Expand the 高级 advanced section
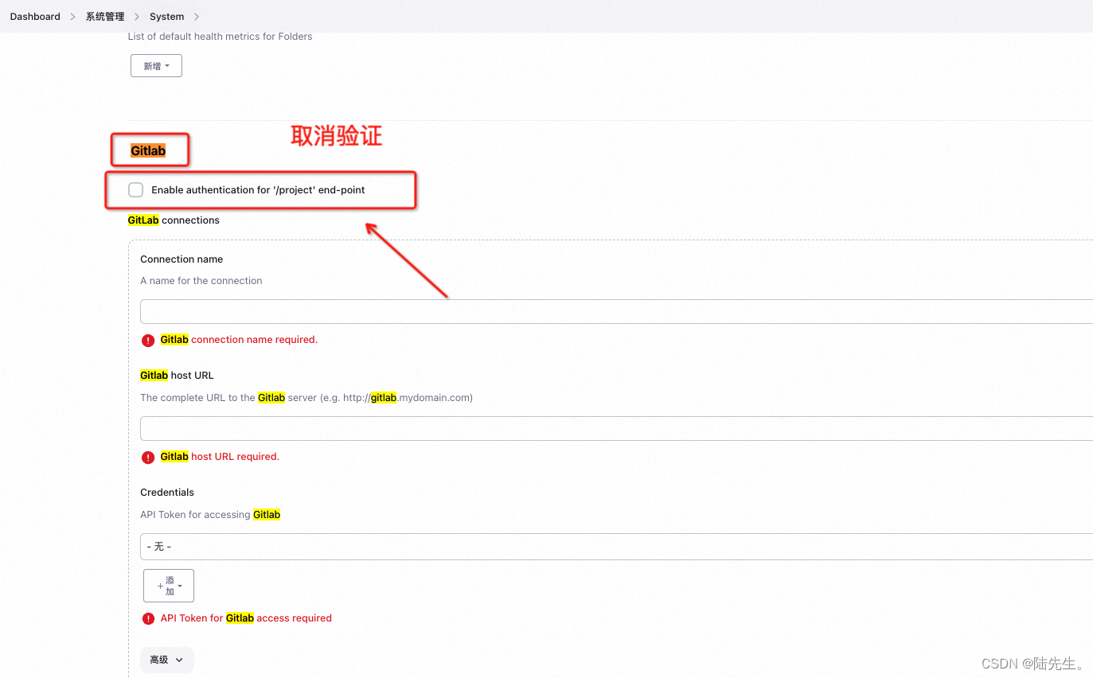 click(x=167, y=660)
